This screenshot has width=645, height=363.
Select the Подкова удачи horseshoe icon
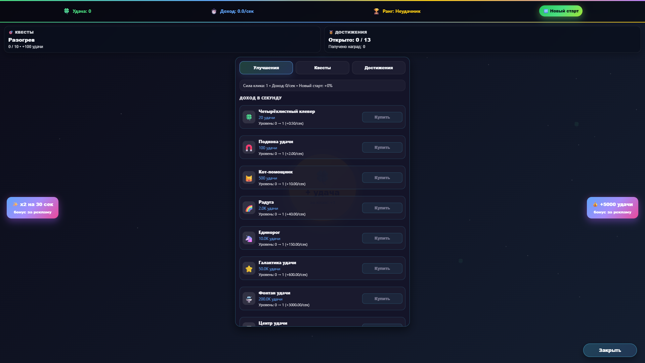click(249, 147)
